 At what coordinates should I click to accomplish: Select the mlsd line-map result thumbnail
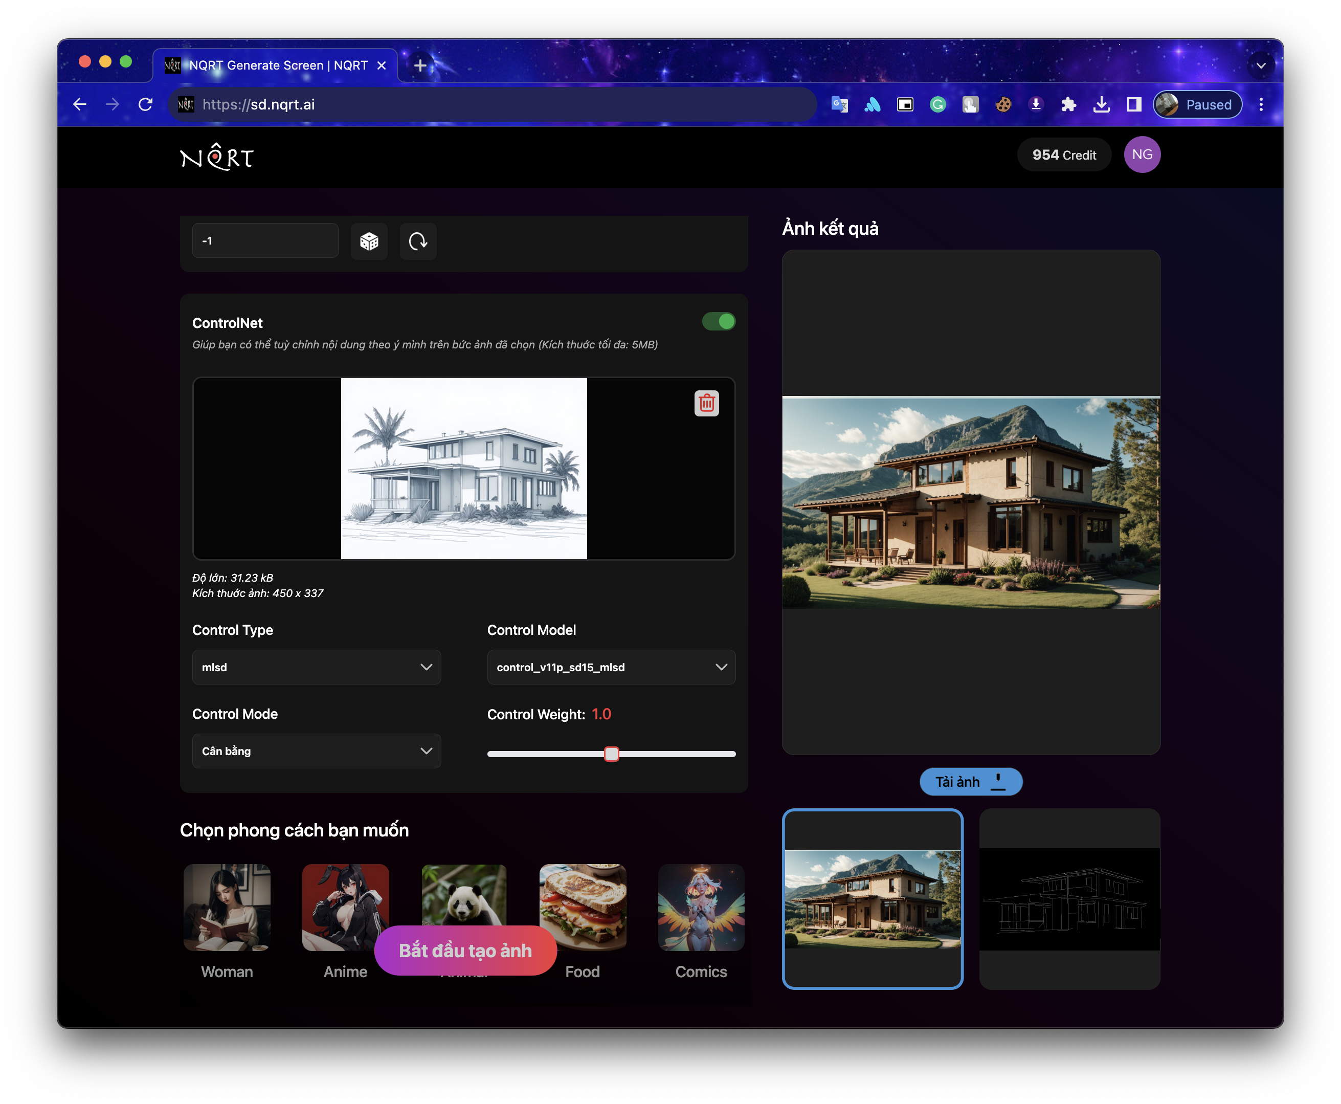[1069, 898]
